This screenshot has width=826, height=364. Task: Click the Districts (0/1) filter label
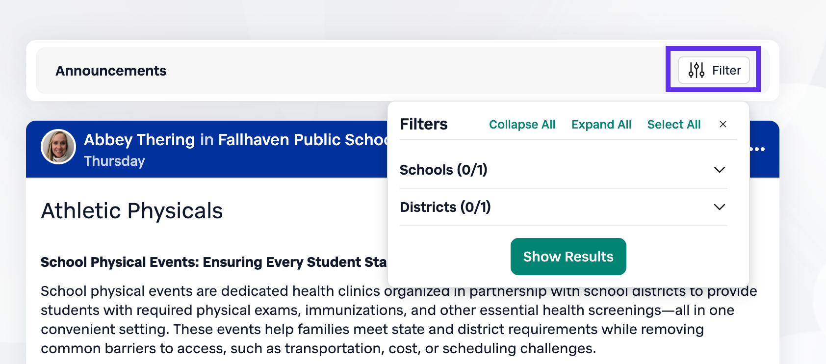click(x=445, y=207)
